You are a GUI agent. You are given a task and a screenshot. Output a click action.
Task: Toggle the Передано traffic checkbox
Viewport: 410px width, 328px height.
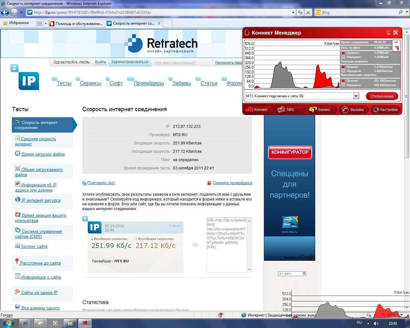(x=343, y=57)
